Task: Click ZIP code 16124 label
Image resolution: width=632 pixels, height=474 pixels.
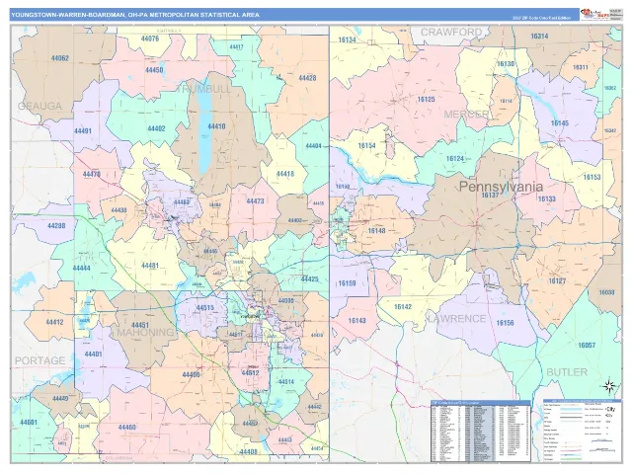Action: [455, 159]
